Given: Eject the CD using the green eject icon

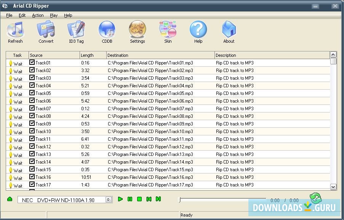Looking at the screenshot, I should tap(10, 199).
